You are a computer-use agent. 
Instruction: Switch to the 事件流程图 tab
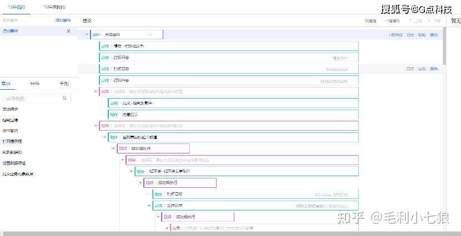click(x=54, y=7)
